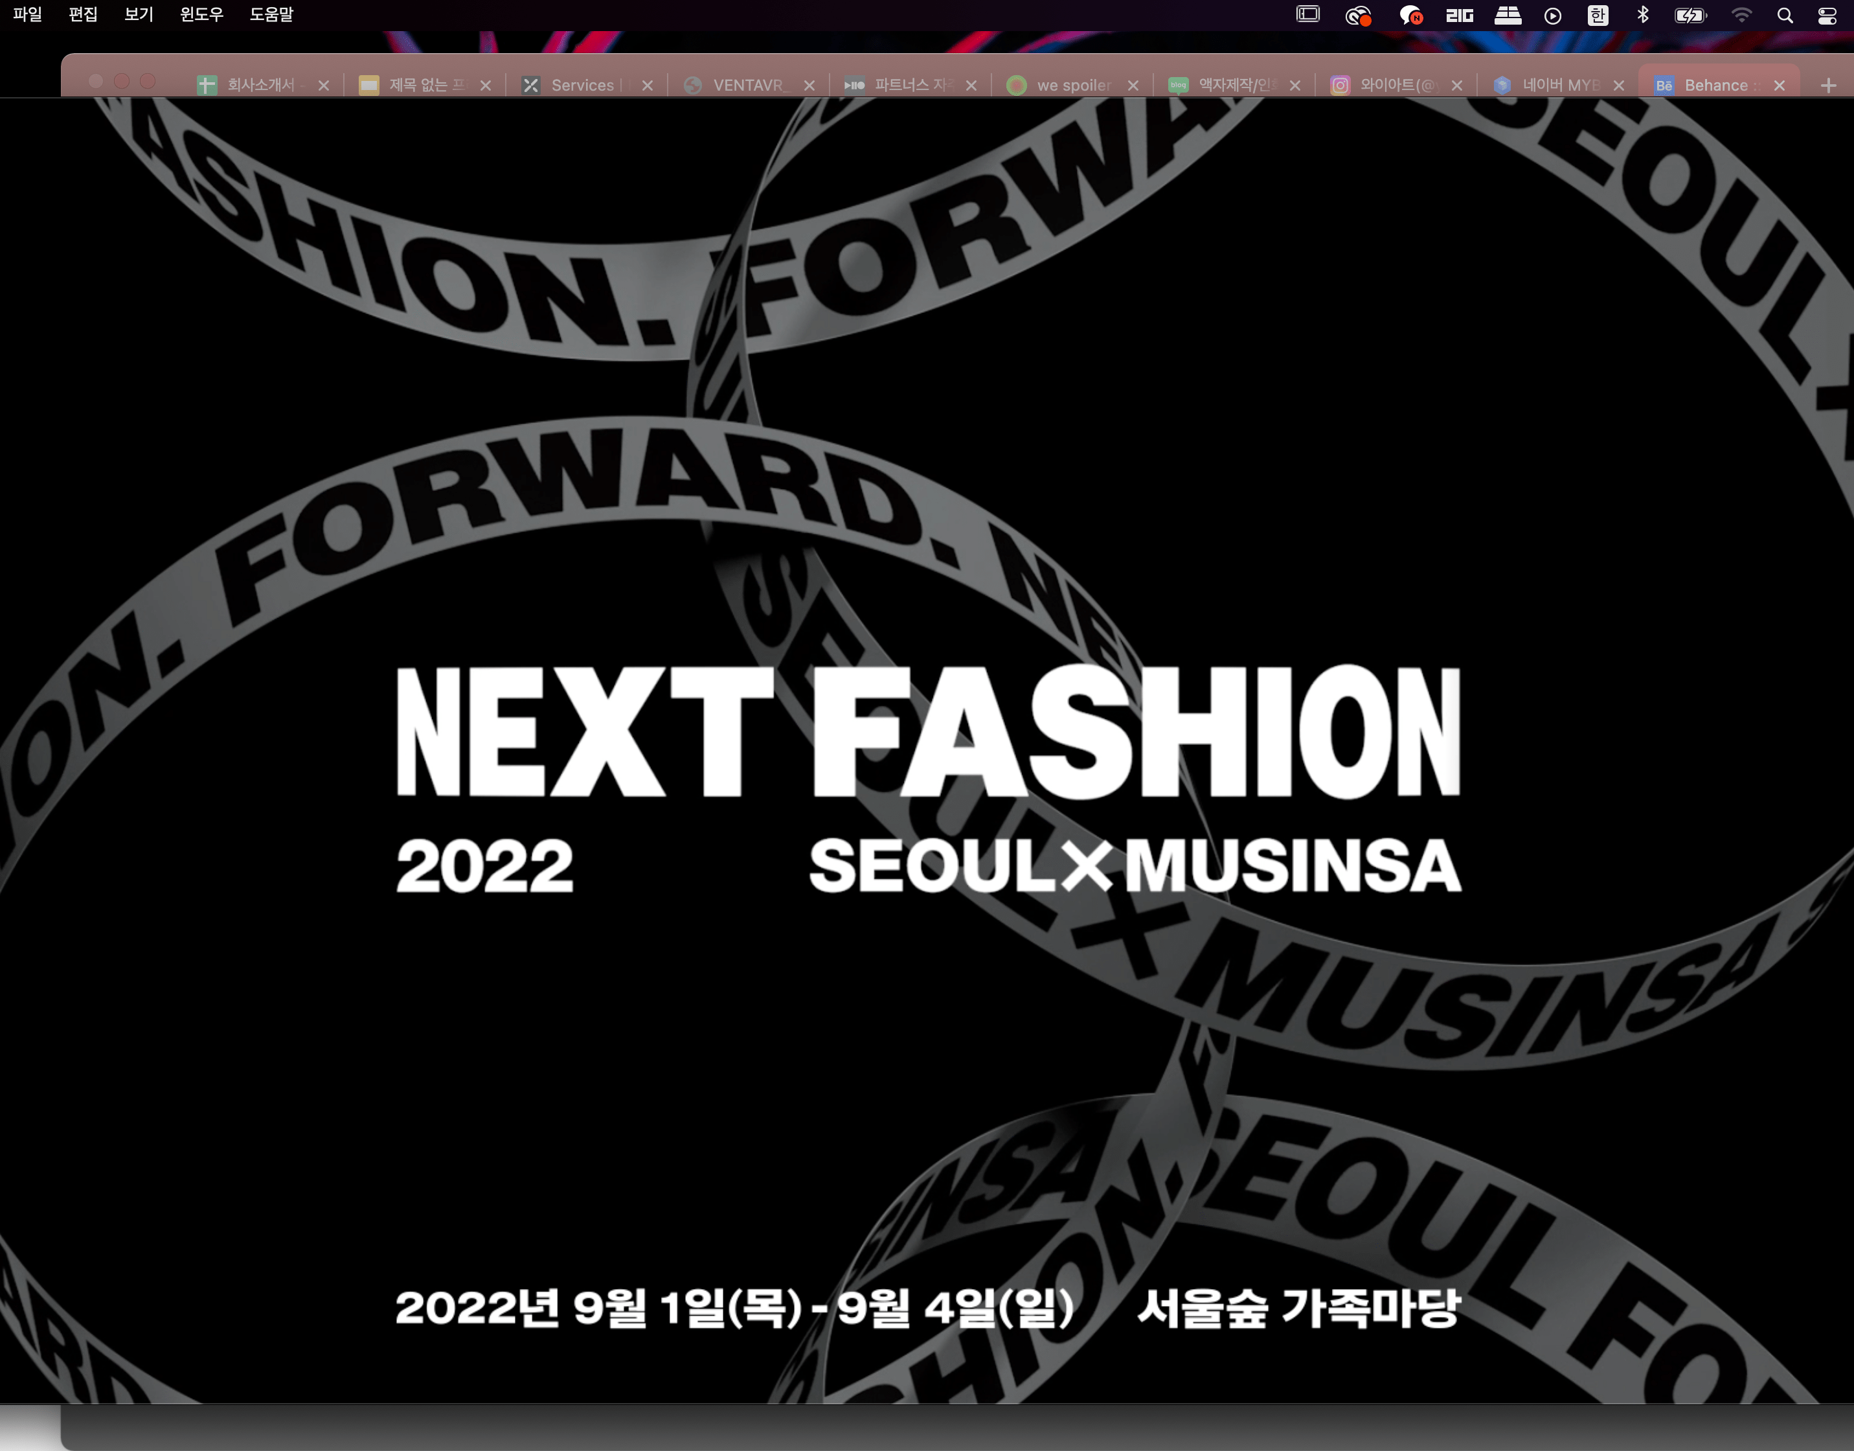The image size is (1854, 1451).
Task: Click the SEOUL×MUSINSA text
Action: (1135, 865)
